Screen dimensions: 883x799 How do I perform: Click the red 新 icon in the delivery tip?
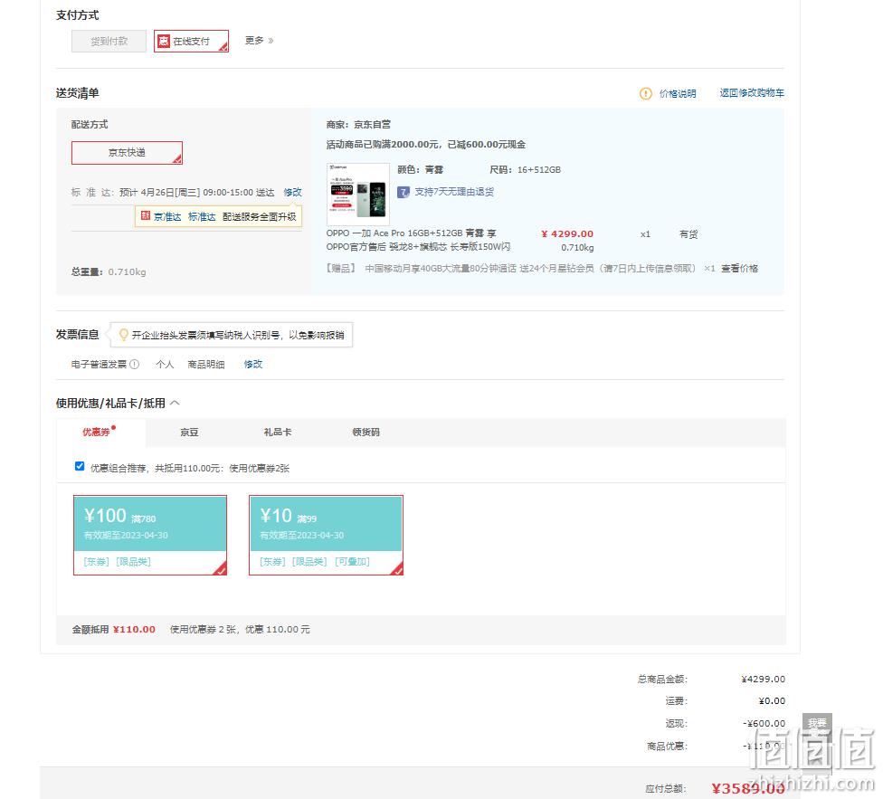146,216
